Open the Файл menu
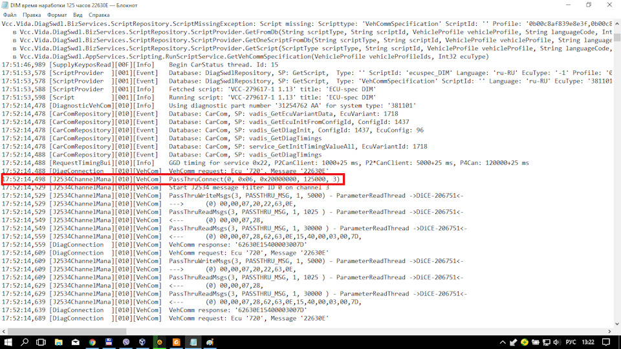Viewport: 621px width, 349px height. [10, 14]
